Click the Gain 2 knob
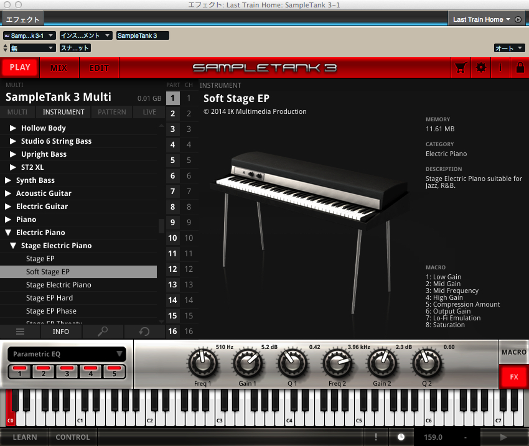529x446 pixels. pos(382,363)
